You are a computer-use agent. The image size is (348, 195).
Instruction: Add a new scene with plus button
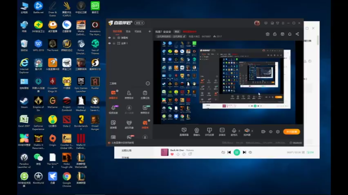[x=150, y=31]
